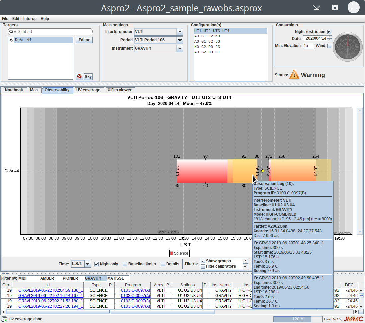Open the Edit menu

[x=16, y=19]
